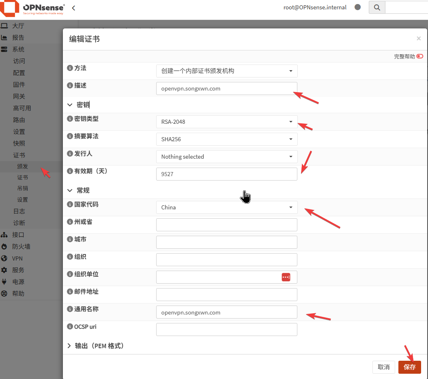
Task: Click the info icon beside 通用名称
Action: (70, 309)
